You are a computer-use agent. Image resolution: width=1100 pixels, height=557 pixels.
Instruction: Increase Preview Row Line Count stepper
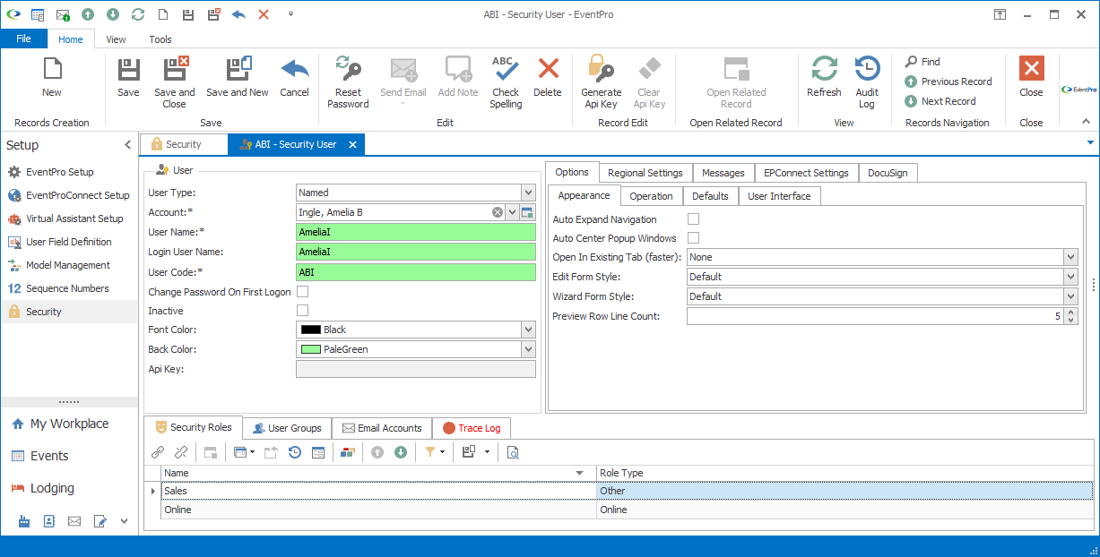point(1071,312)
